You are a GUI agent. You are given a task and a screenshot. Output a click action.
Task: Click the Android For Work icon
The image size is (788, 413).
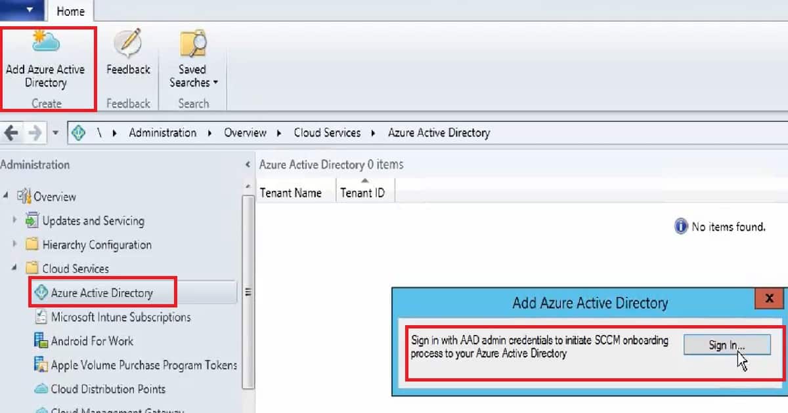pos(41,341)
